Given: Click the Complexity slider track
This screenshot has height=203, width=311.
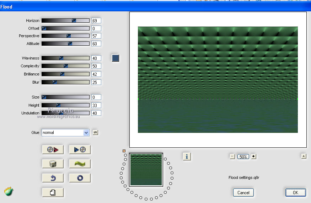Looking at the screenshot, I should (65, 66).
